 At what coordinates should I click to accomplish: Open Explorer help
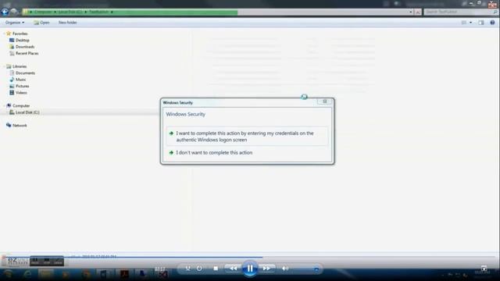point(492,23)
